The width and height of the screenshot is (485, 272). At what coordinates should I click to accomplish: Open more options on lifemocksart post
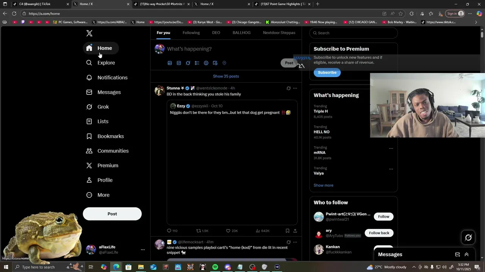click(x=295, y=242)
